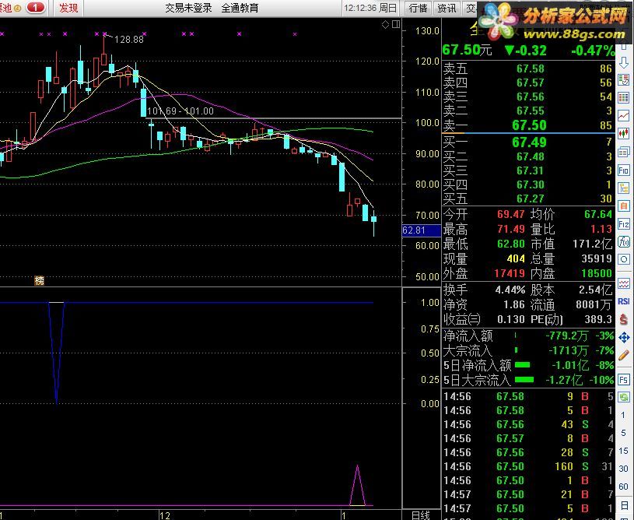This screenshot has width=634, height=520.
Task: Switch to 30-minute period
Action: 623,469
